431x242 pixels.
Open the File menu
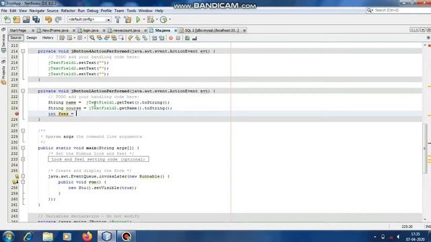coord(4,11)
